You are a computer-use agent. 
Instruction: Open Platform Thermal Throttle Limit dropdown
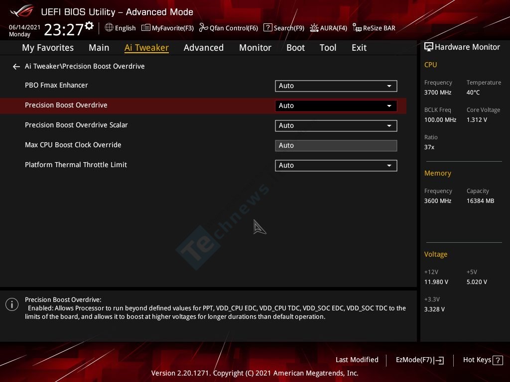(336, 165)
